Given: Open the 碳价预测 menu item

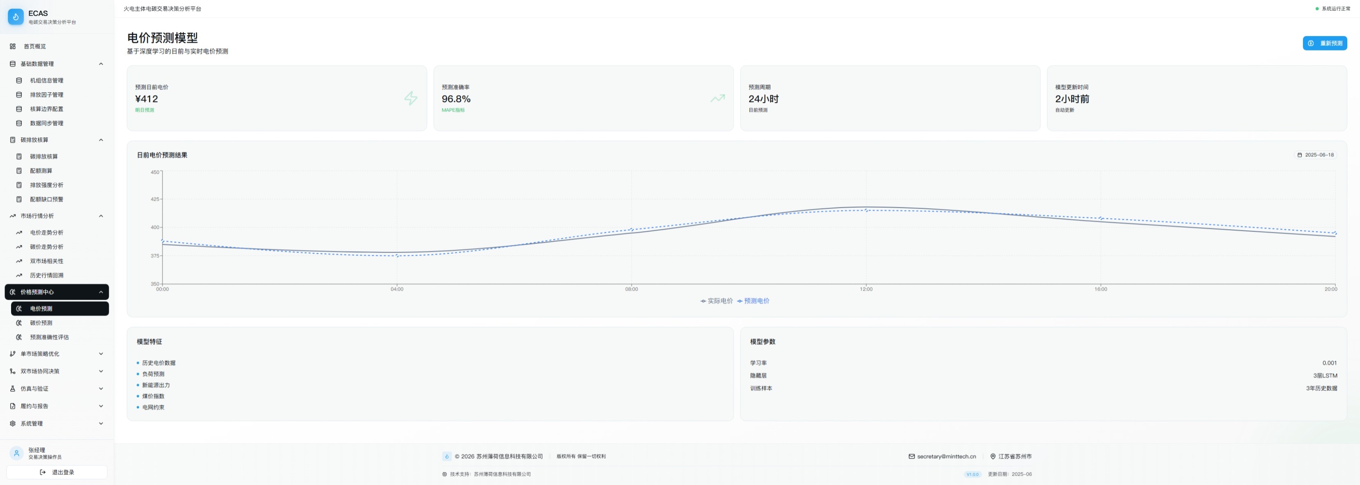Looking at the screenshot, I should pyautogui.click(x=41, y=323).
